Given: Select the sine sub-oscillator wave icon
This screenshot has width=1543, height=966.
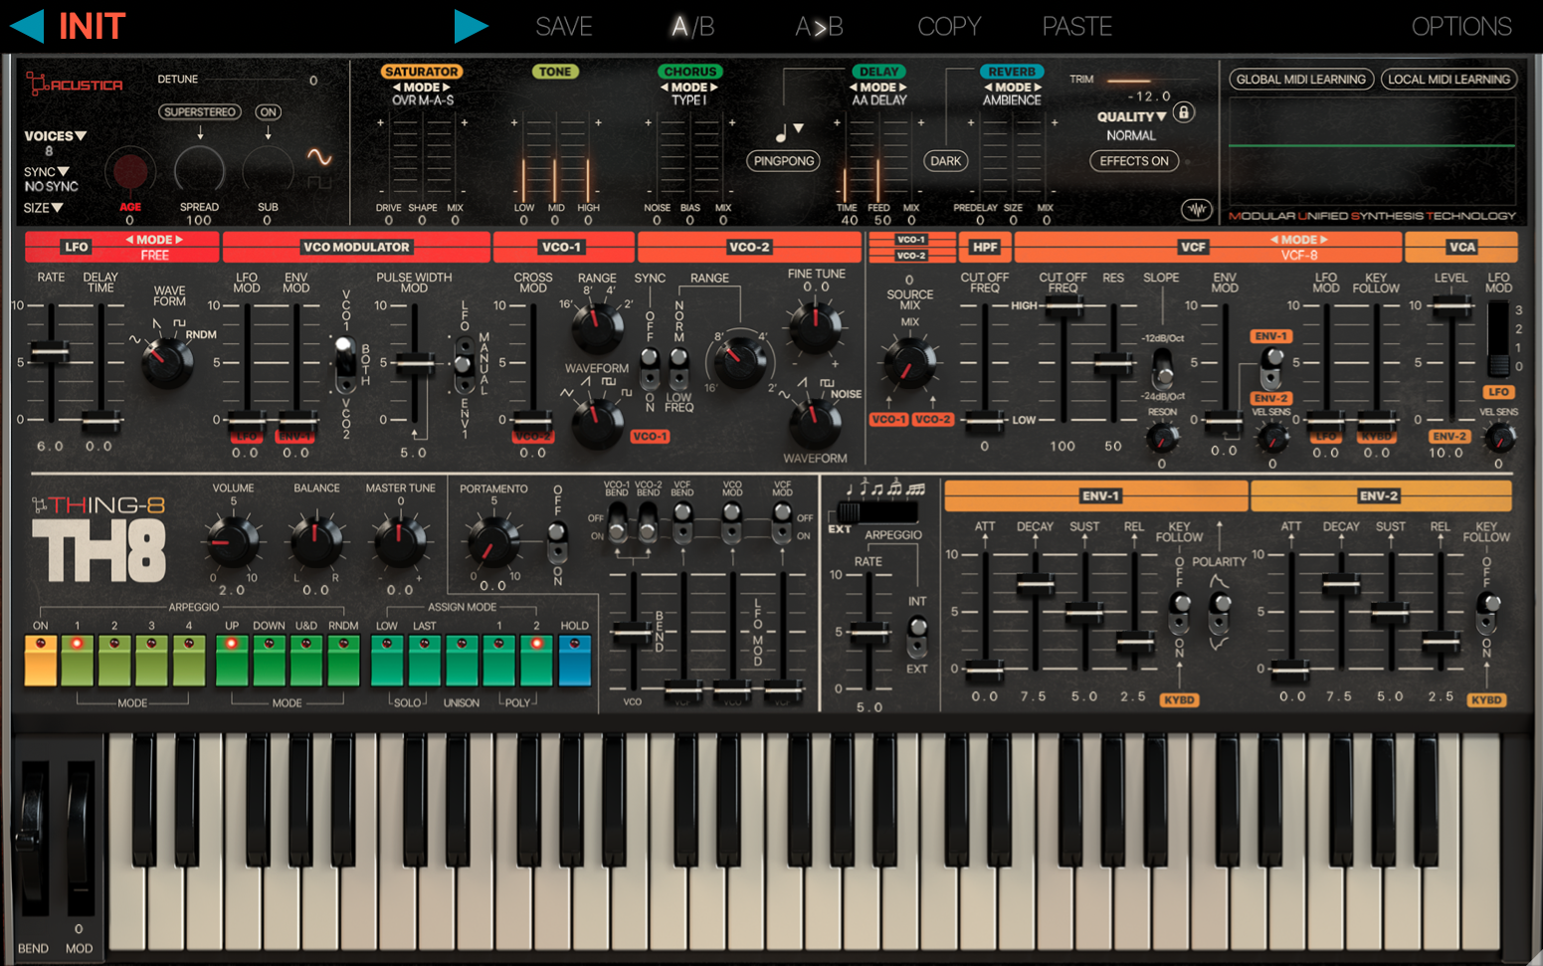Looking at the screenshot, I should click(319, 157).
